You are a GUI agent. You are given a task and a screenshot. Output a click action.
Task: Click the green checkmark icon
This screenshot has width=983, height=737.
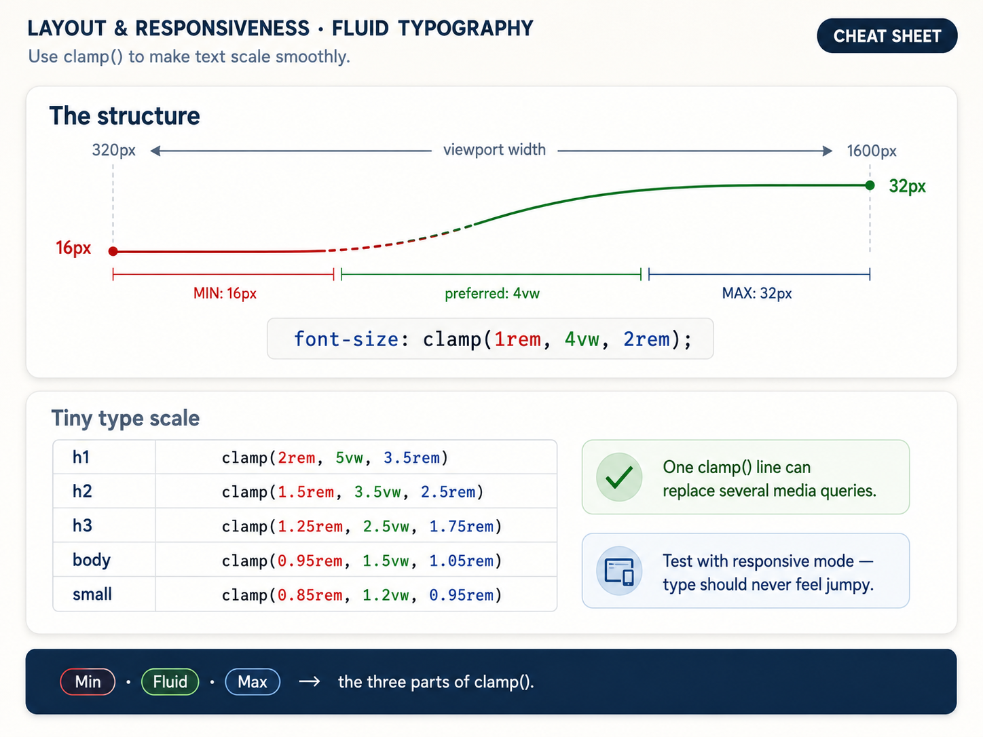[x=619, y=477]
